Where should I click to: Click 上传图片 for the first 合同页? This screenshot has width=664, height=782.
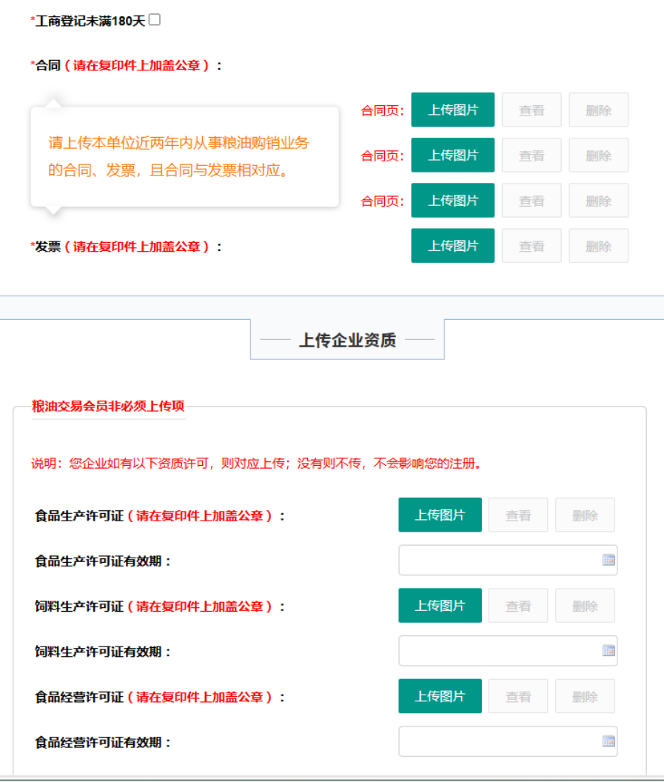(x=452, y=110)
